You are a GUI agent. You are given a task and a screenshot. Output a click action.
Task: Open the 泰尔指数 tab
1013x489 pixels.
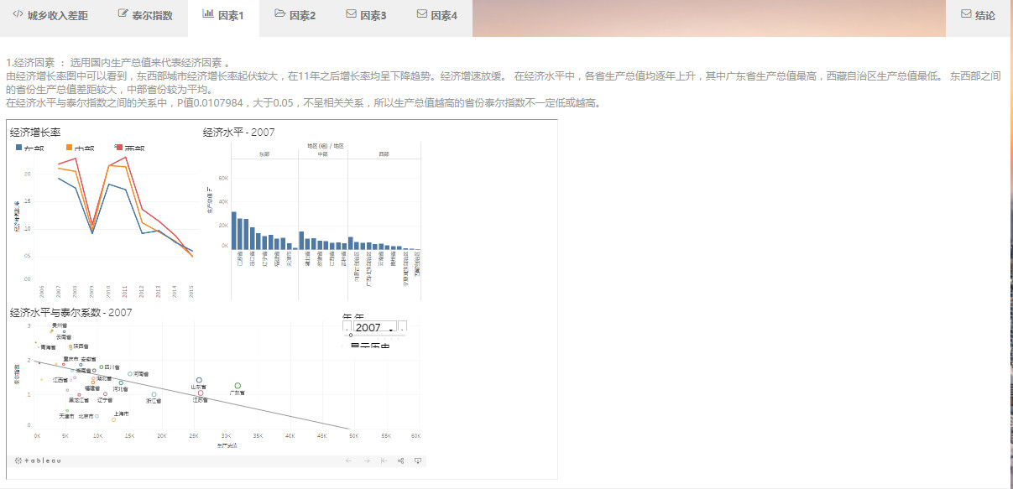coord(145,15)
